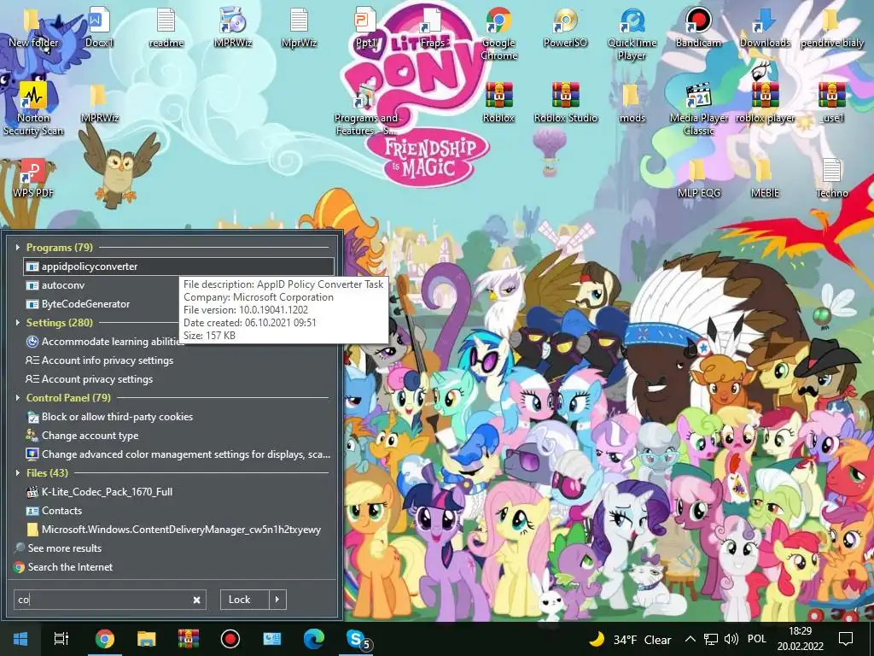
Task: Open the mods folder icon
Action: [x=632, y=103]
